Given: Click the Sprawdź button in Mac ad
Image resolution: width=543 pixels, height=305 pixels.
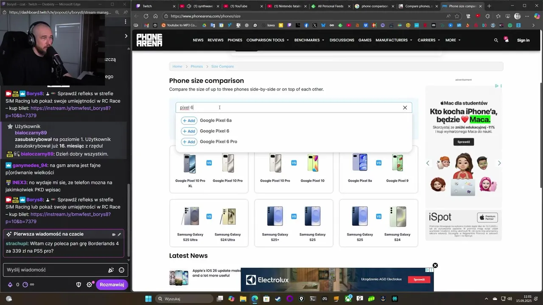Looking at the screenshot, I should tap(463, 142).
